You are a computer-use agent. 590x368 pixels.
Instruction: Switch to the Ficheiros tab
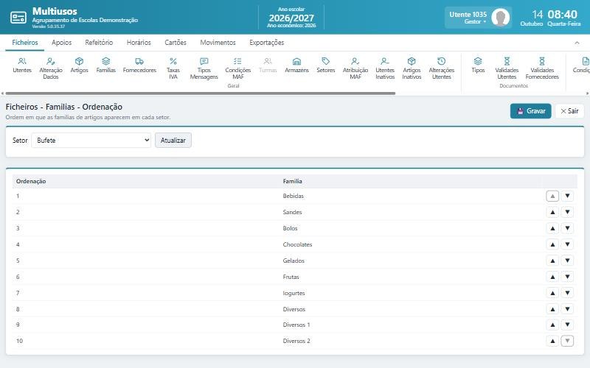click(x=25, y=43)
